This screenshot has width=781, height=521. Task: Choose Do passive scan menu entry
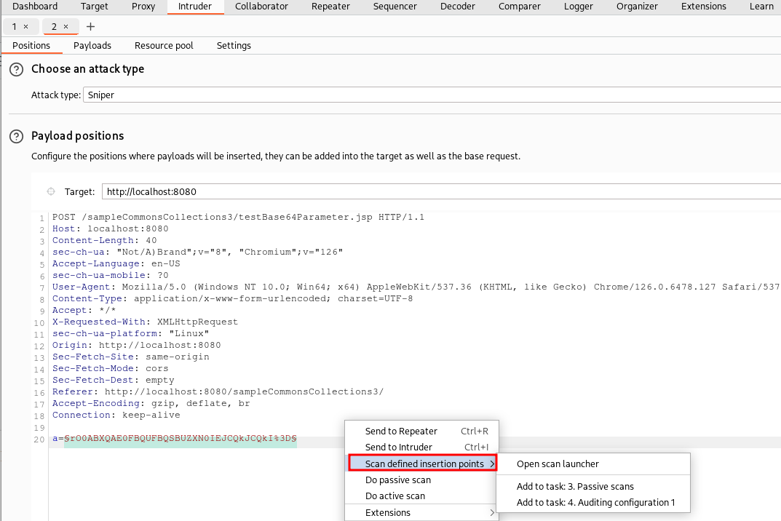coord(398,480)
